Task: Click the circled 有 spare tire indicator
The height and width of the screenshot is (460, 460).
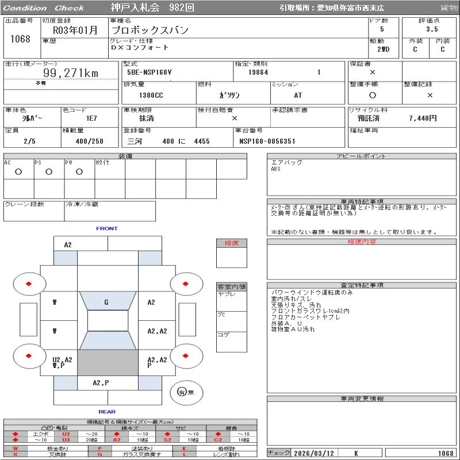Action: tap(182, 392)
